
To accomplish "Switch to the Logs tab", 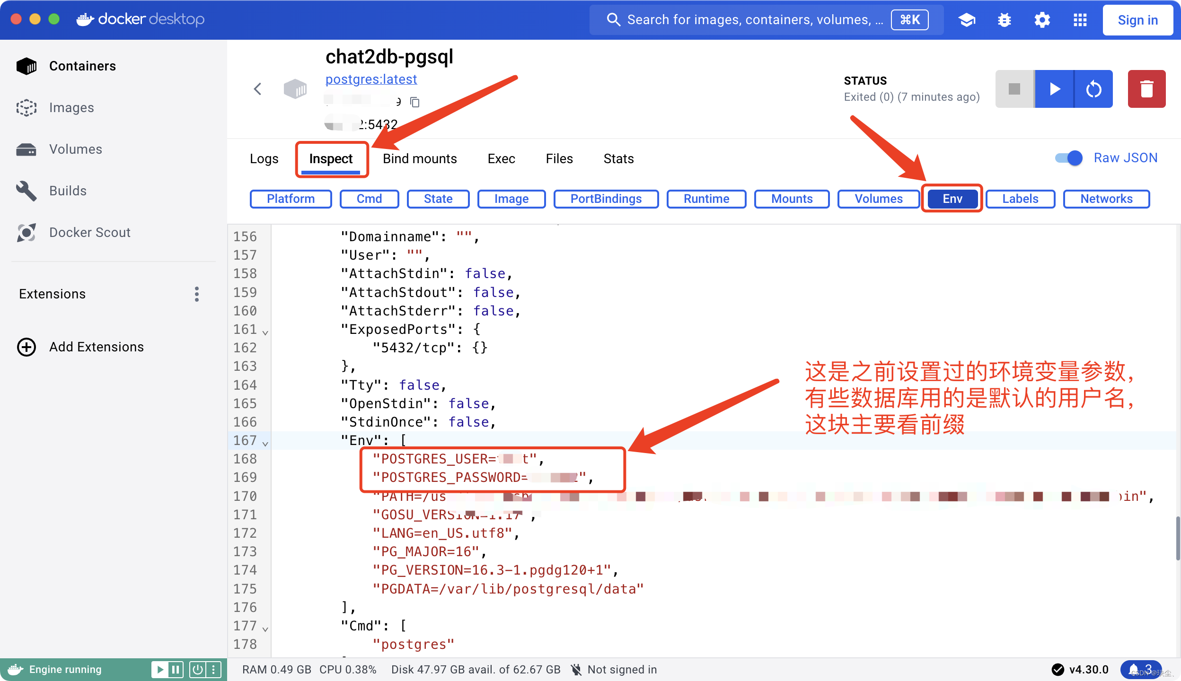I will pyautogui.click(x=264, y=159).
